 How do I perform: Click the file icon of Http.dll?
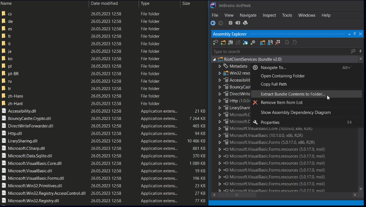click(4, 133)
